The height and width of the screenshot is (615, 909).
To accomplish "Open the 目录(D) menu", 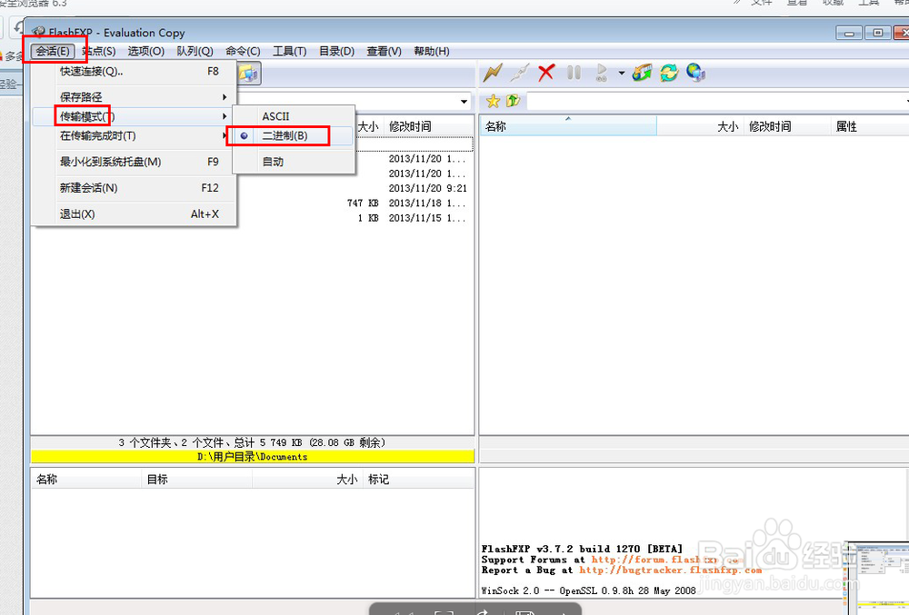I will click(337, 51).
